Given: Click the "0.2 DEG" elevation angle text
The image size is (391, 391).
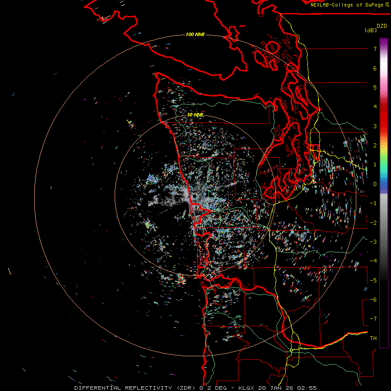Looking at the screenshot, I should click(213, 388).
